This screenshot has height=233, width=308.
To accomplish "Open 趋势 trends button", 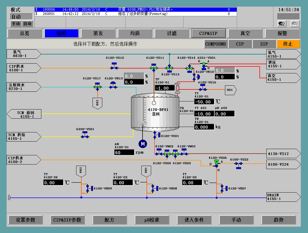I will point(278,220).
